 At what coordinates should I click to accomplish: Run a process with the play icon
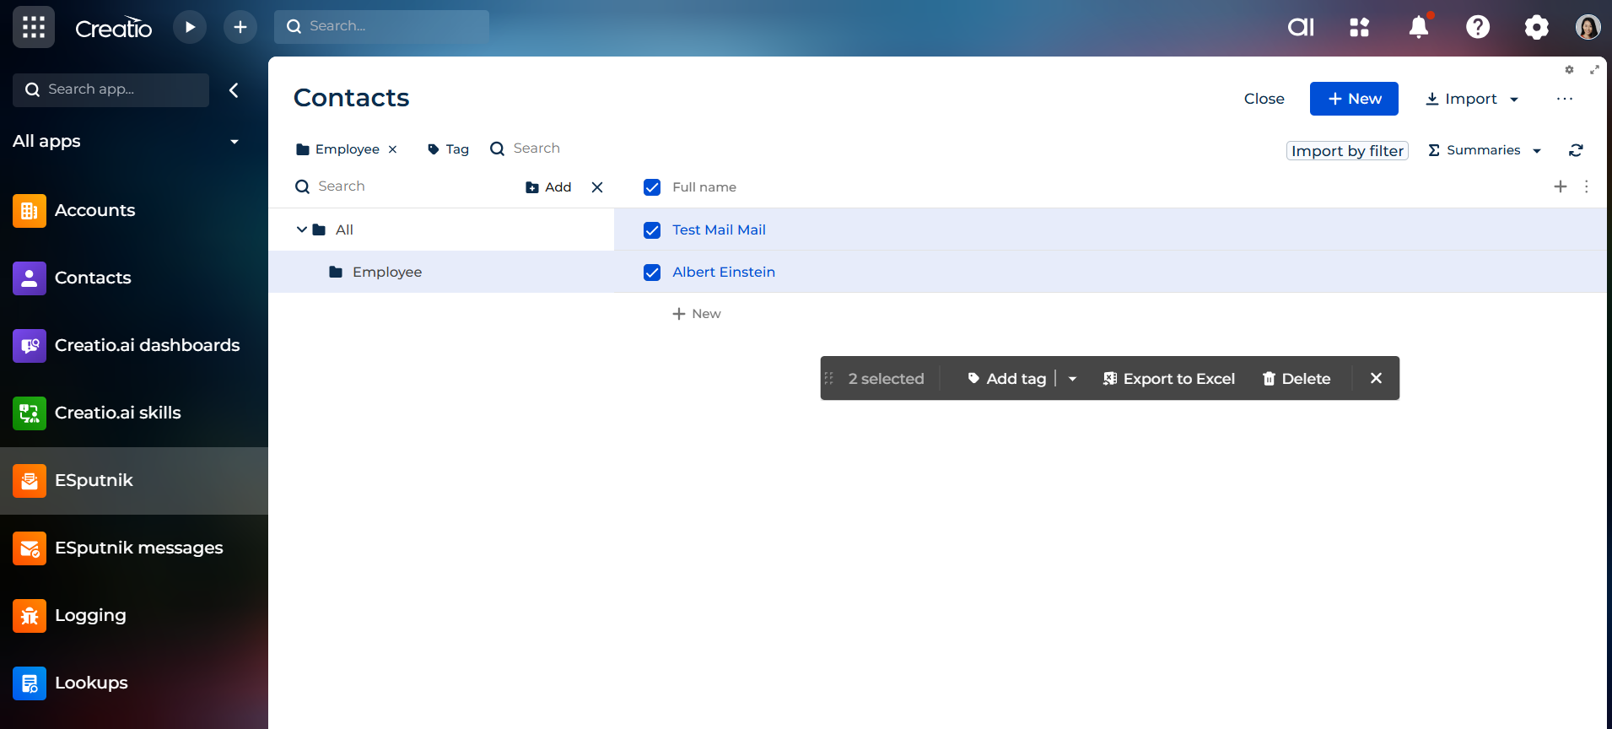pos(190,27)
